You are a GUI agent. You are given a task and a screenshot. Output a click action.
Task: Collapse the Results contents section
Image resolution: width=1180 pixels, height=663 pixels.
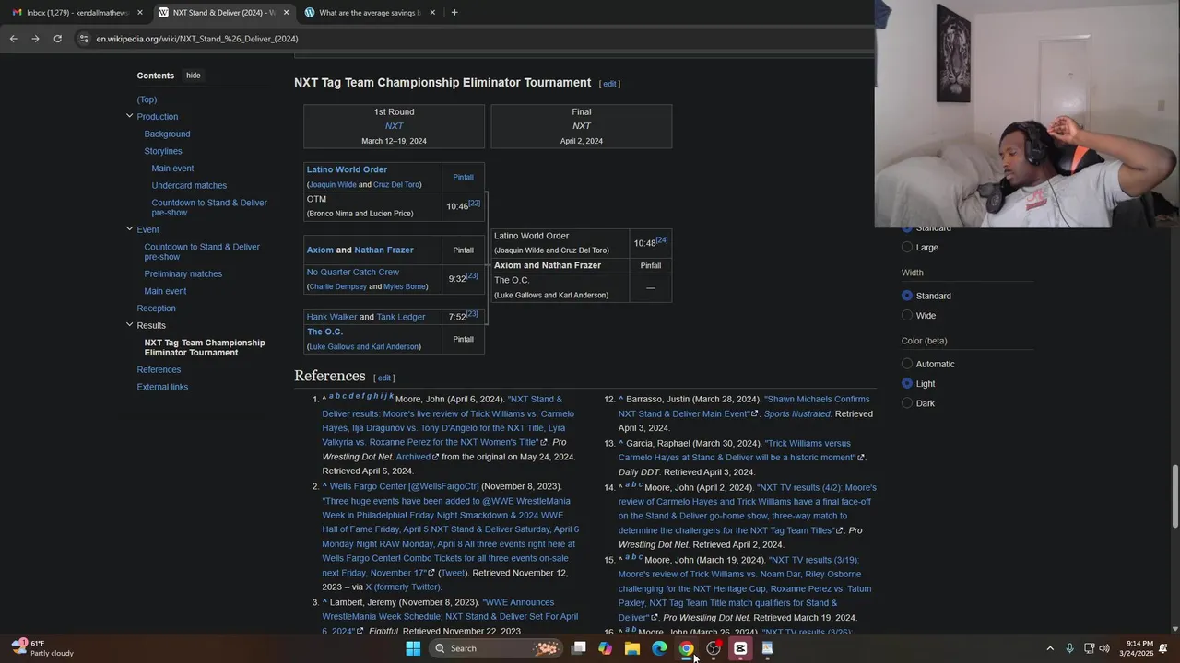click(129, 324)
